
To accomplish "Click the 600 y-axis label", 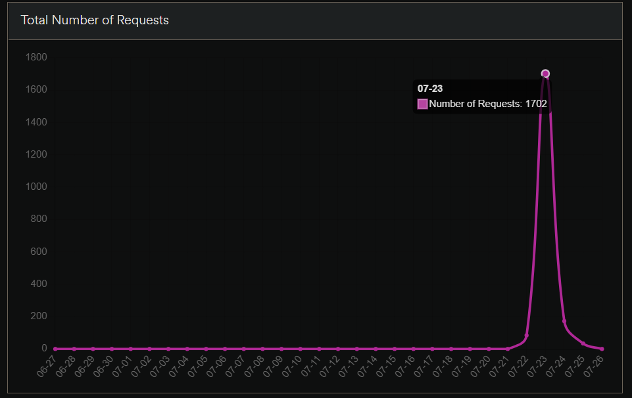I will coord(38,251).
